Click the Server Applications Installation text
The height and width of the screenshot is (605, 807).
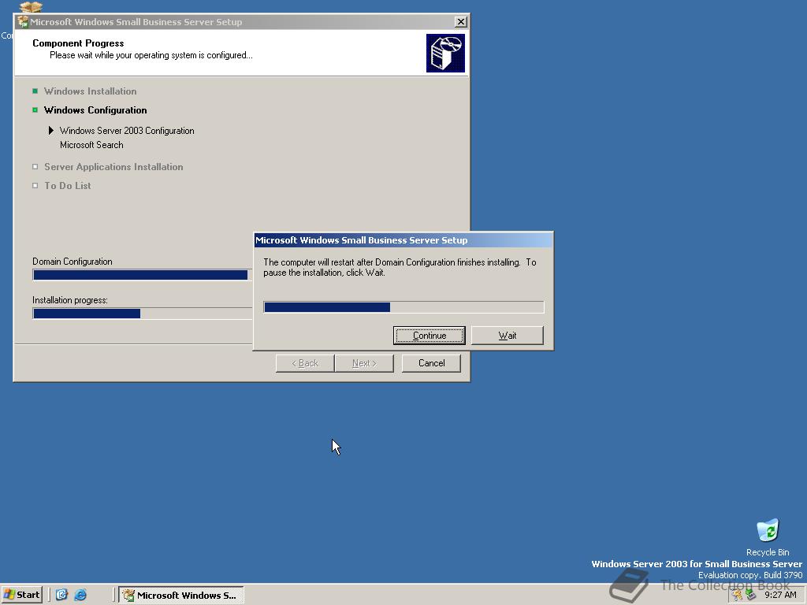[113, 167]
